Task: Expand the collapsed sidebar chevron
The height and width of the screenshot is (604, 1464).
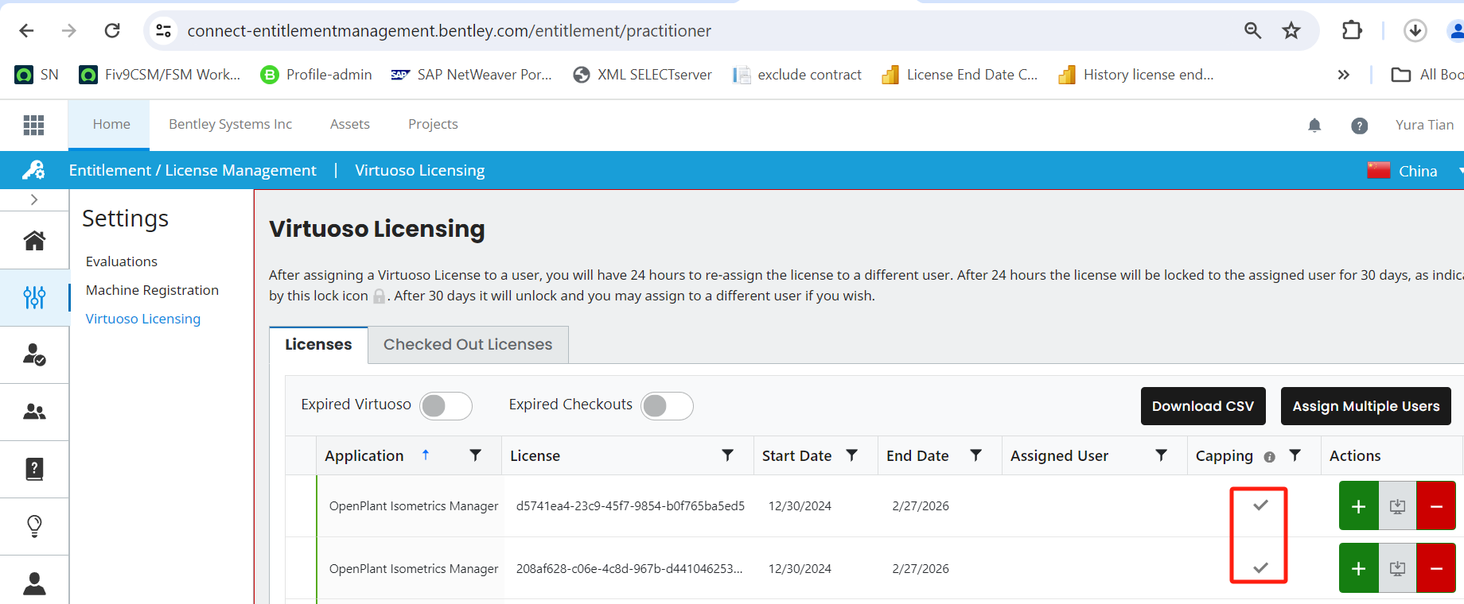Action: [x=34, y=199]
